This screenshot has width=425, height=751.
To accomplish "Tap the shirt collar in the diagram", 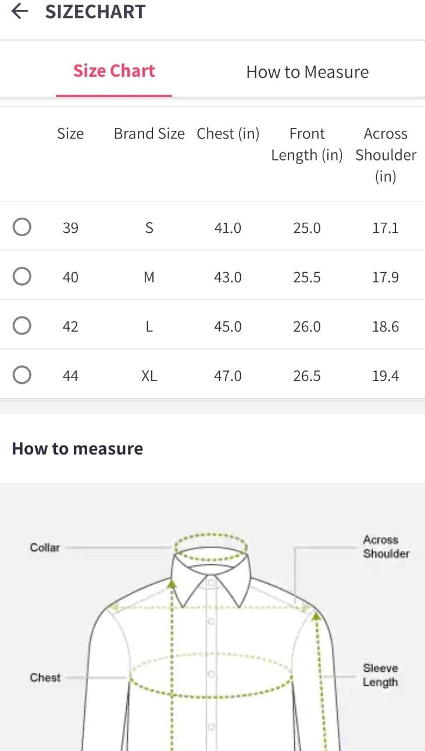I will (x=212, y=576).
